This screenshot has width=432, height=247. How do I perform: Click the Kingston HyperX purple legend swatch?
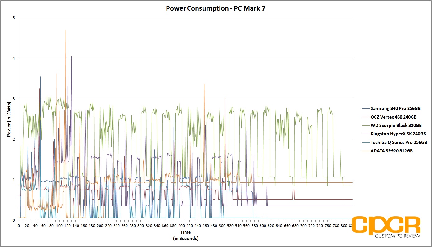[365, 134]
